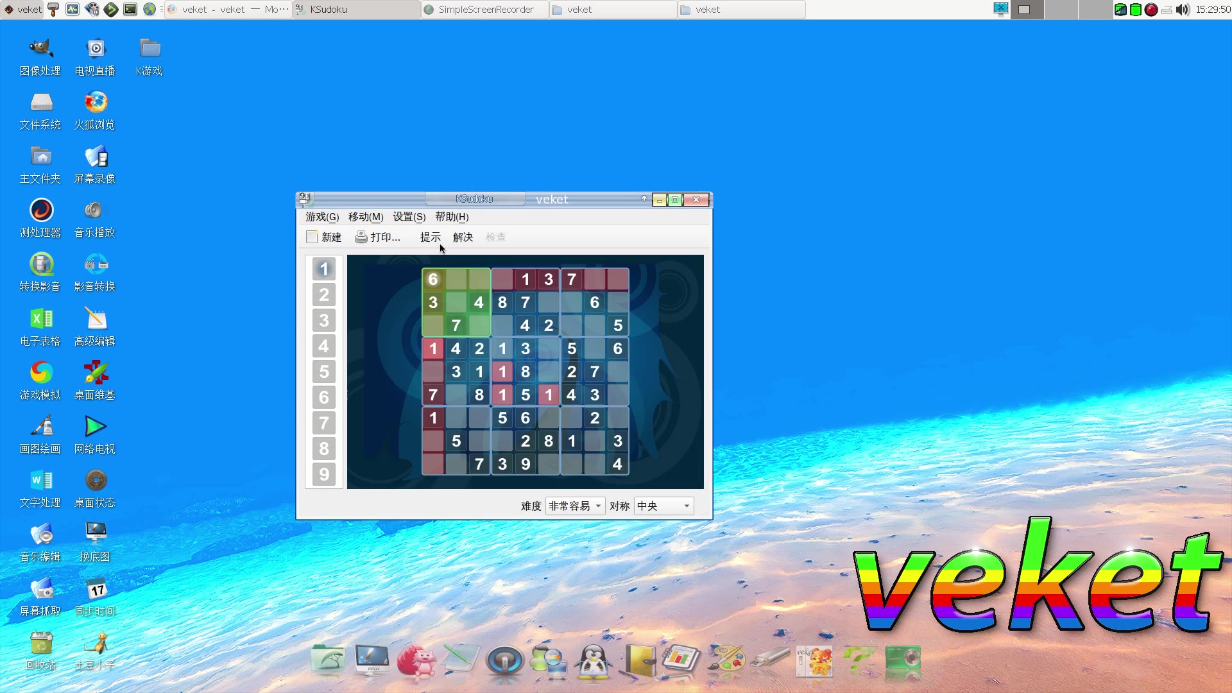This screenshot has width=1232, height=693.
Task: Open the 火狐浏览 Firefox desktop icon
Action: click(x=96, y=103)
